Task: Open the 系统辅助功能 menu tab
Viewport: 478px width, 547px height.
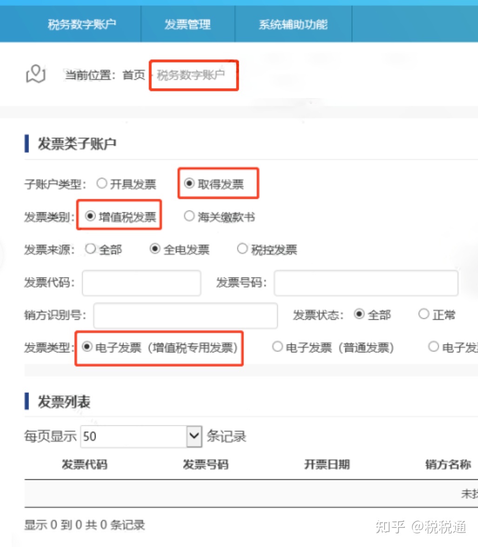Action: [x=293, y=24]
